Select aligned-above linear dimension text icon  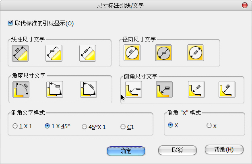point(20,53)
